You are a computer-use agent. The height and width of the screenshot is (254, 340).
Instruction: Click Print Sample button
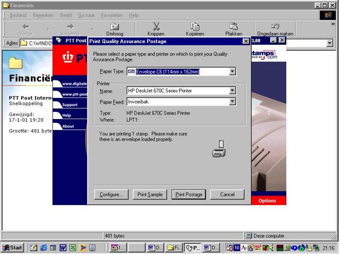click(x=150, y=195)
